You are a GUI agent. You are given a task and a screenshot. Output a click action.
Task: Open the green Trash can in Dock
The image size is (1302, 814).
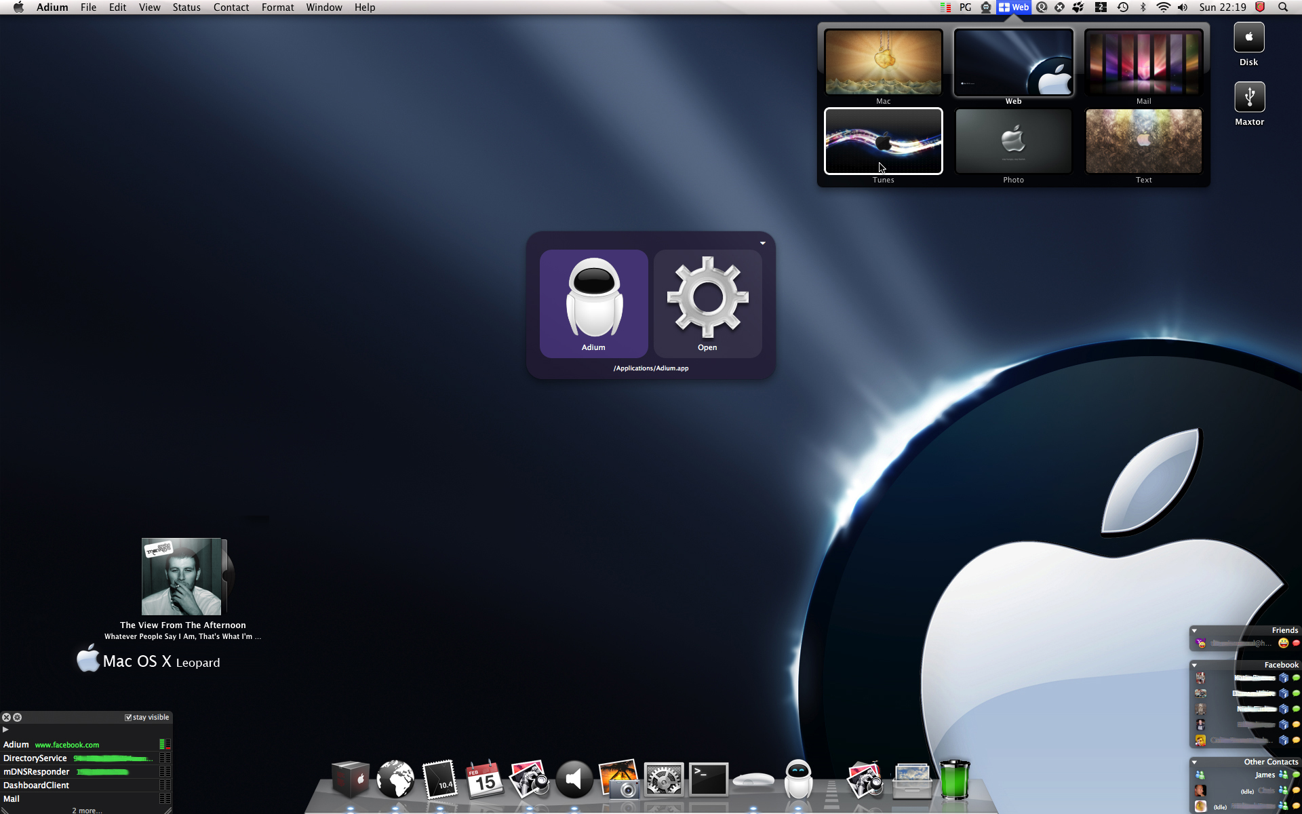click(955, 779)
